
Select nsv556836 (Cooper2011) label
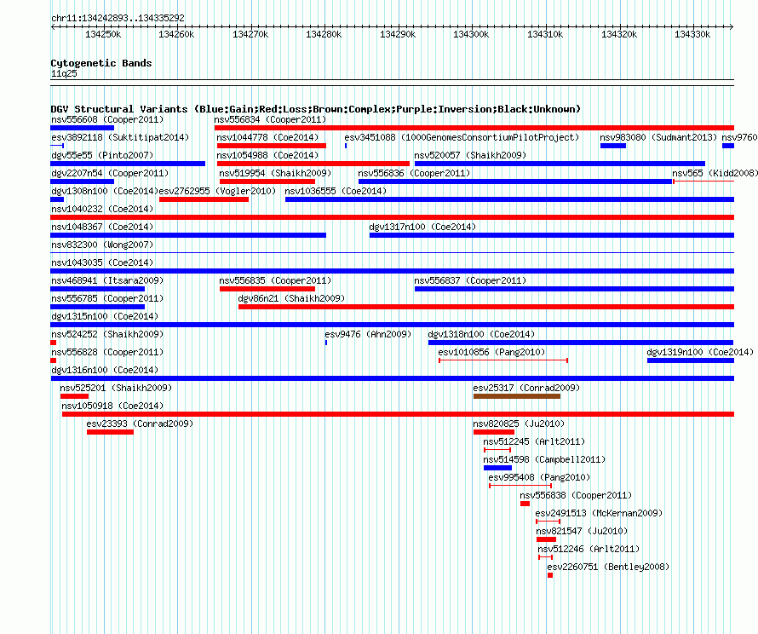coord(414,173)
